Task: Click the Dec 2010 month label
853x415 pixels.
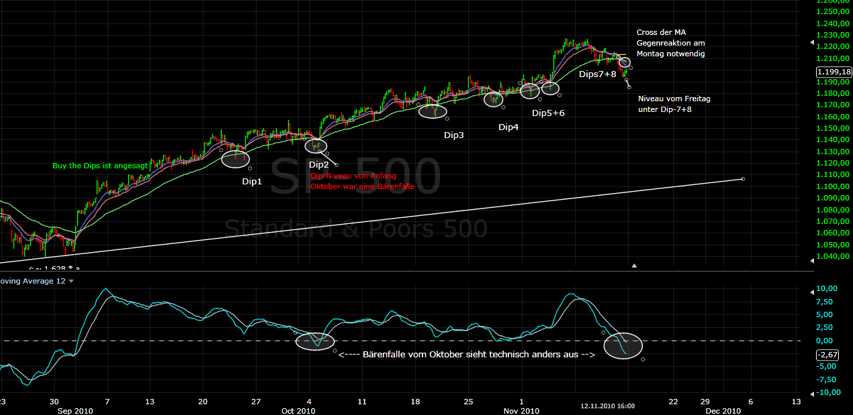Action: point(724,410)
